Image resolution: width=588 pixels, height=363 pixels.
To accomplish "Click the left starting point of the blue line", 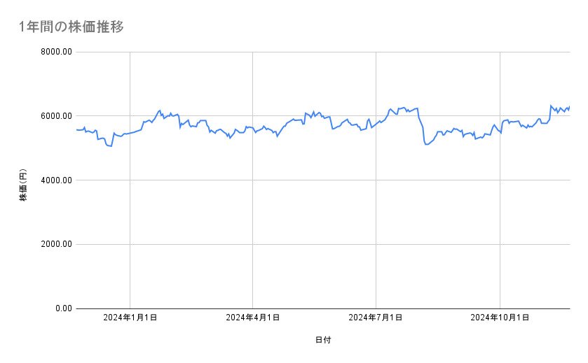I will 76,129.
